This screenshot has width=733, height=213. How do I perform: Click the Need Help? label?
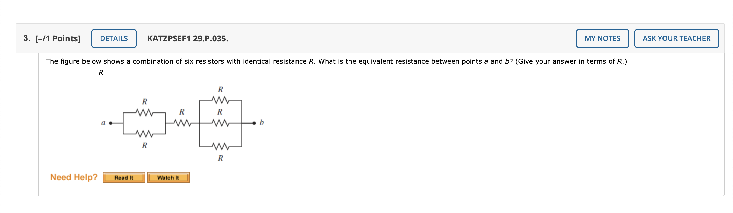[x=74, y=177]
